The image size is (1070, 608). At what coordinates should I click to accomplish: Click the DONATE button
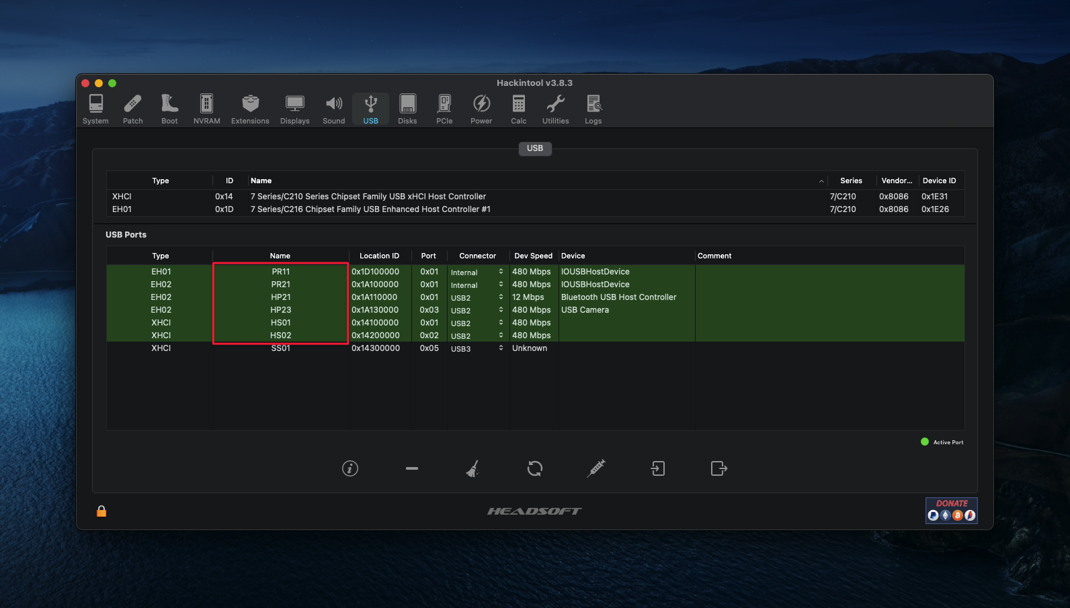pos(951,510)
